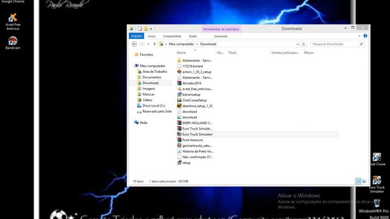390x219 pixels.
Task: Select the germantrucks_setup file
Action: (x=195, y=146)
